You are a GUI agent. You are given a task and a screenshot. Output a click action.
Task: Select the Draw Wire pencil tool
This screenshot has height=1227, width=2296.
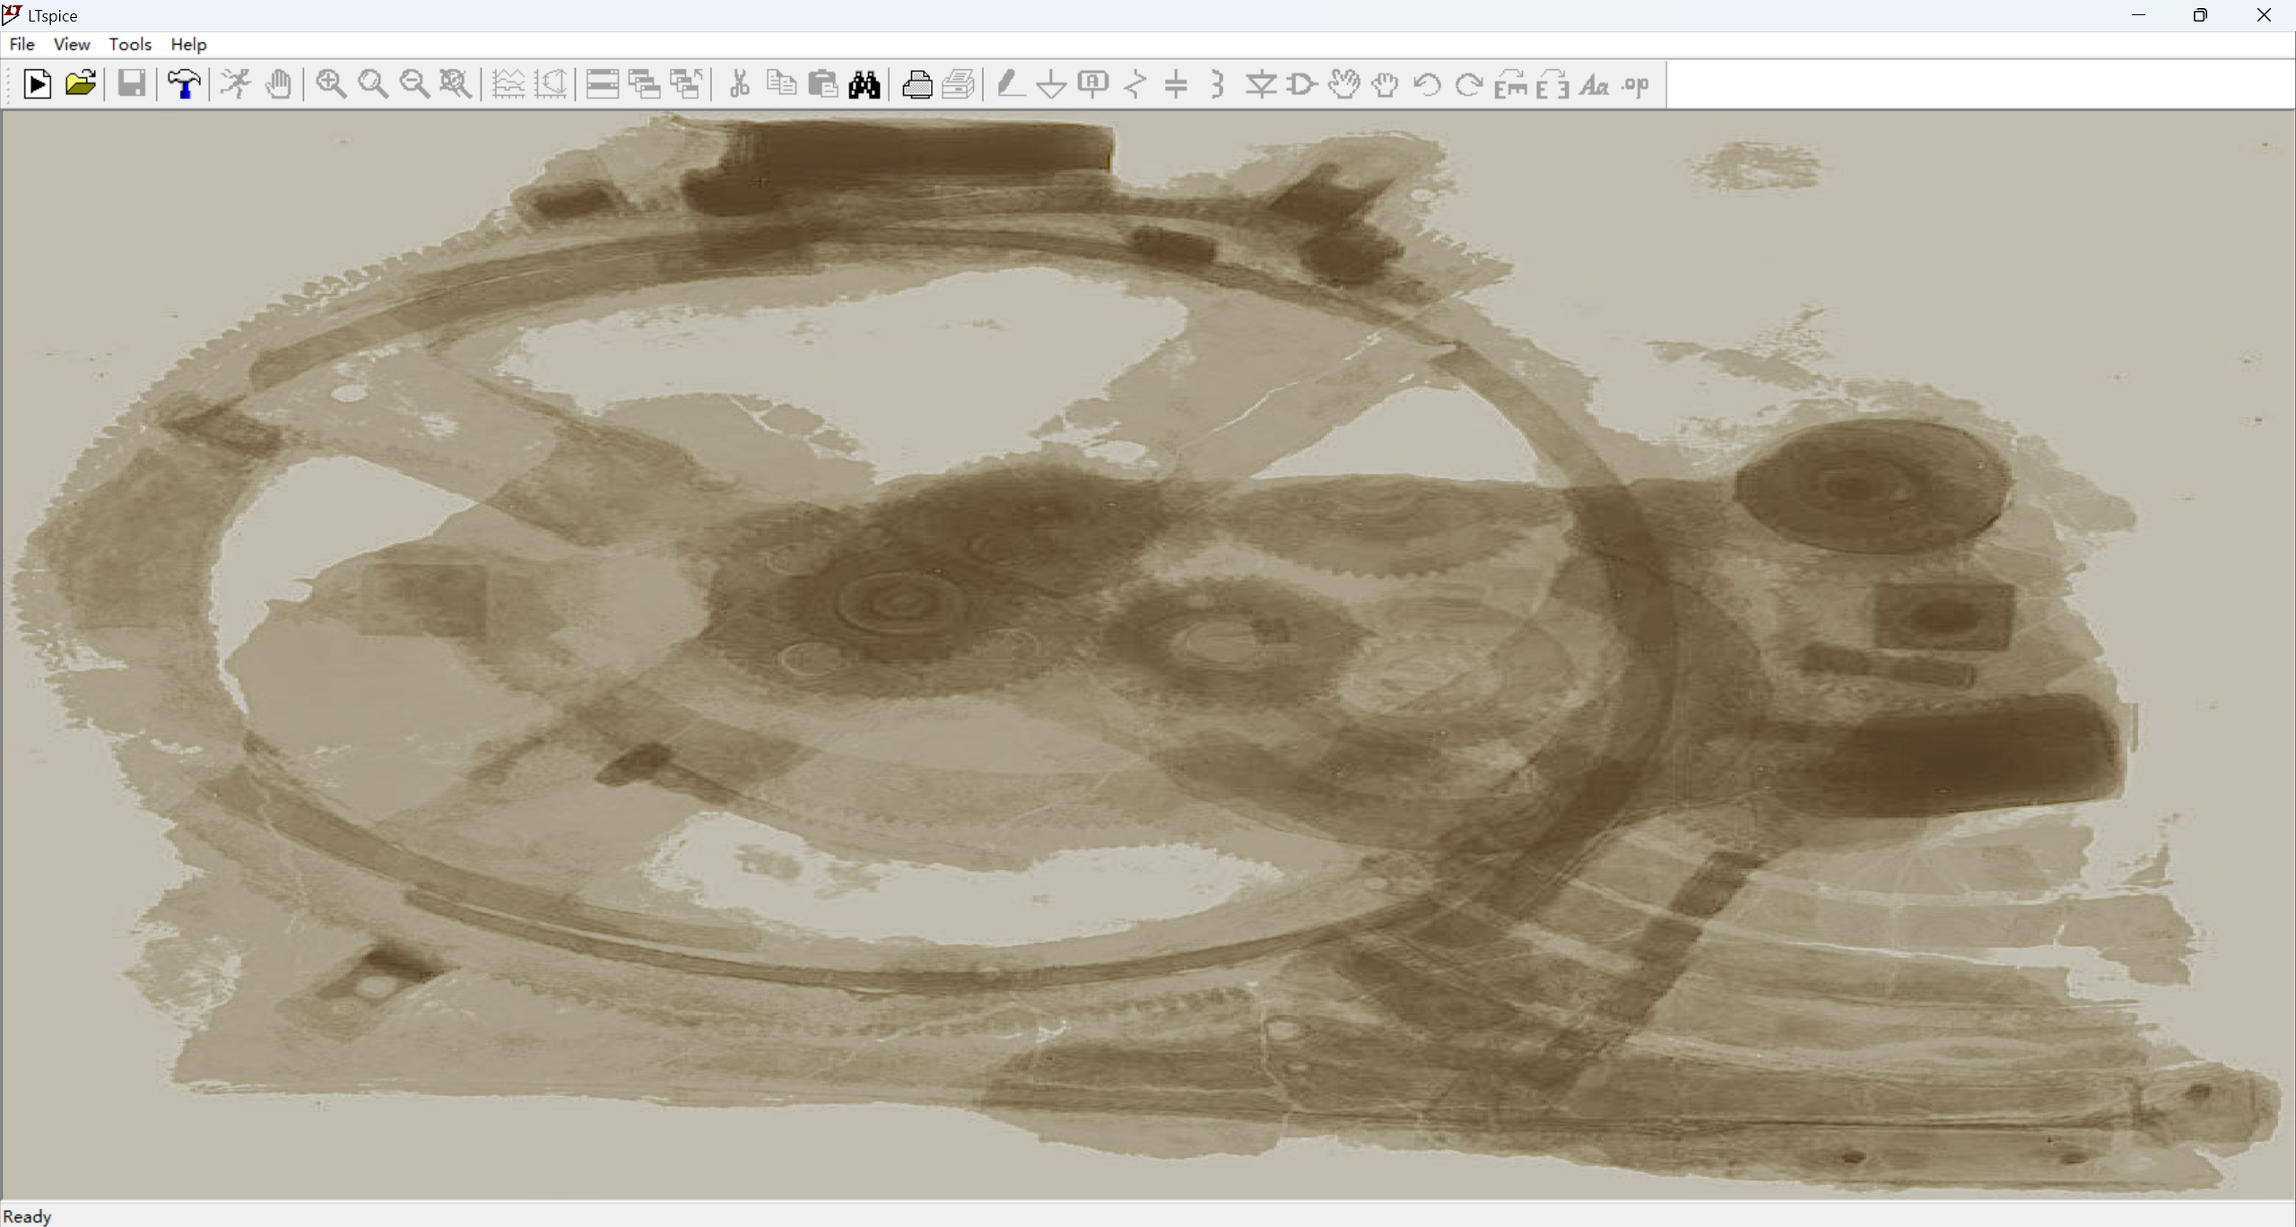point(1010,84)
